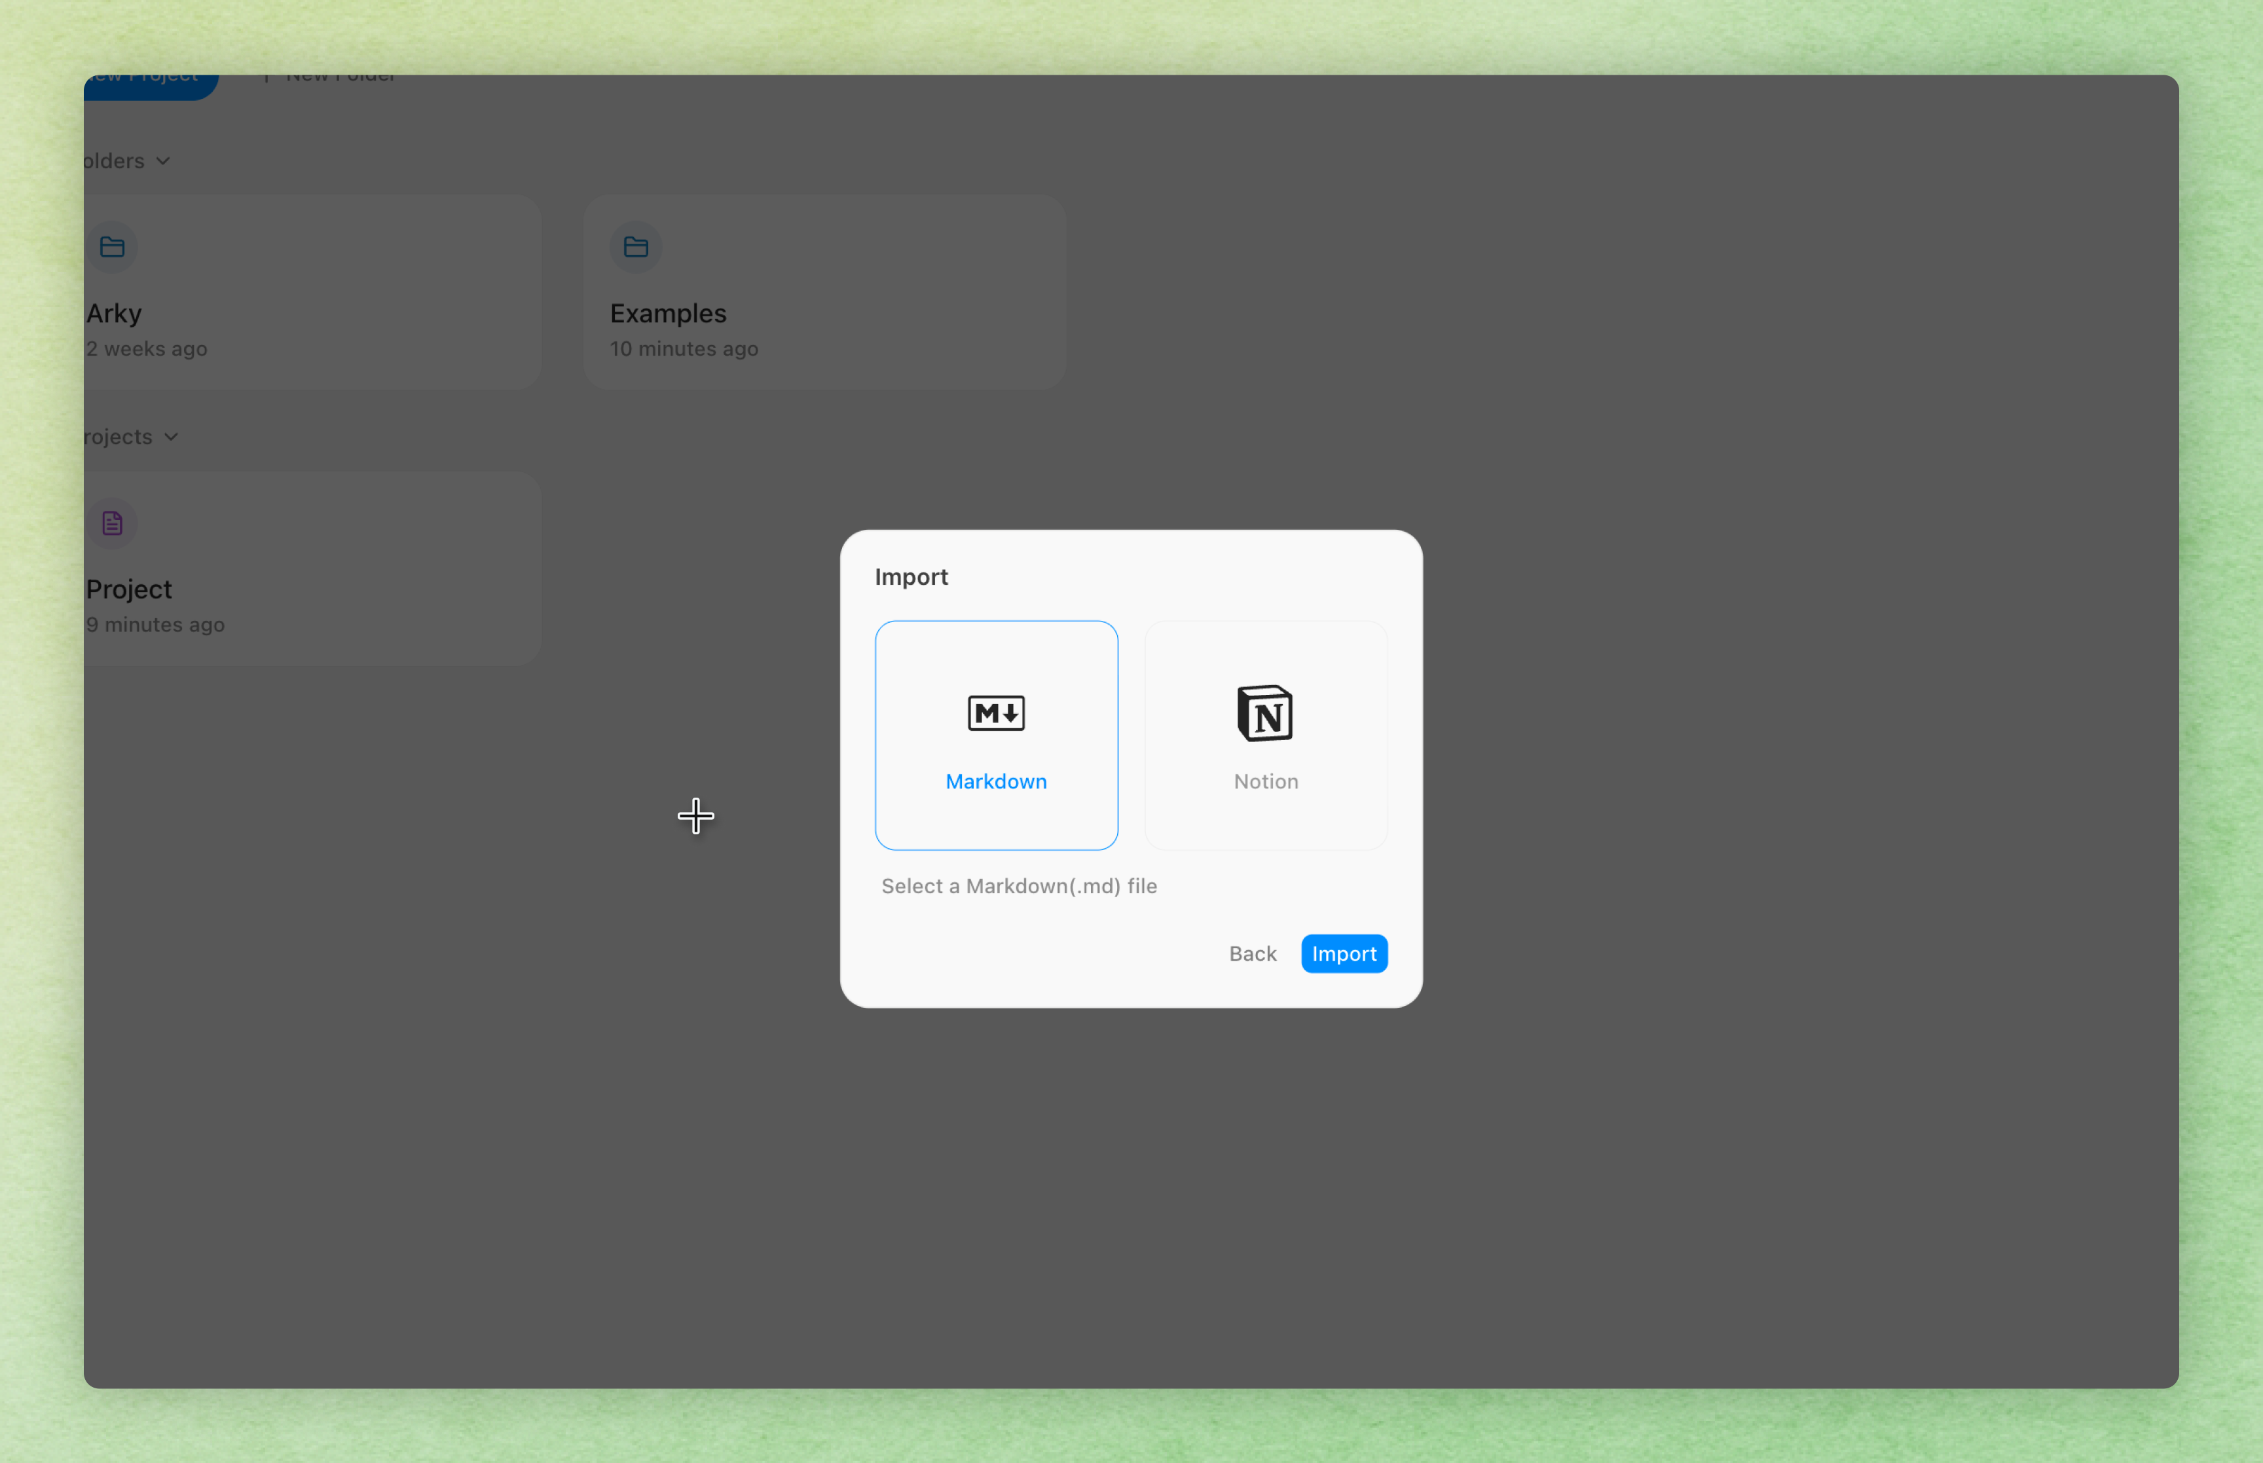
Task: Click the '10 minutes ago' timestamp under Examples
Action: click(683, 348)
